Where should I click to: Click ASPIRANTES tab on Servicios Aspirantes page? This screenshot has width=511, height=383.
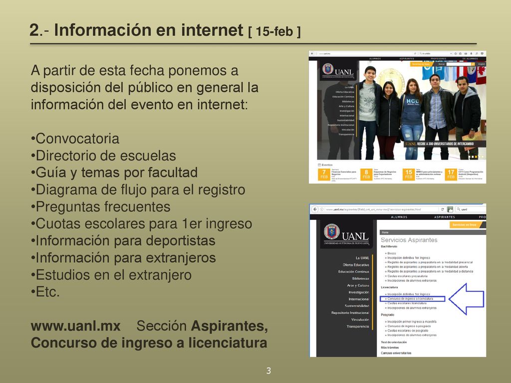point(445,217)
